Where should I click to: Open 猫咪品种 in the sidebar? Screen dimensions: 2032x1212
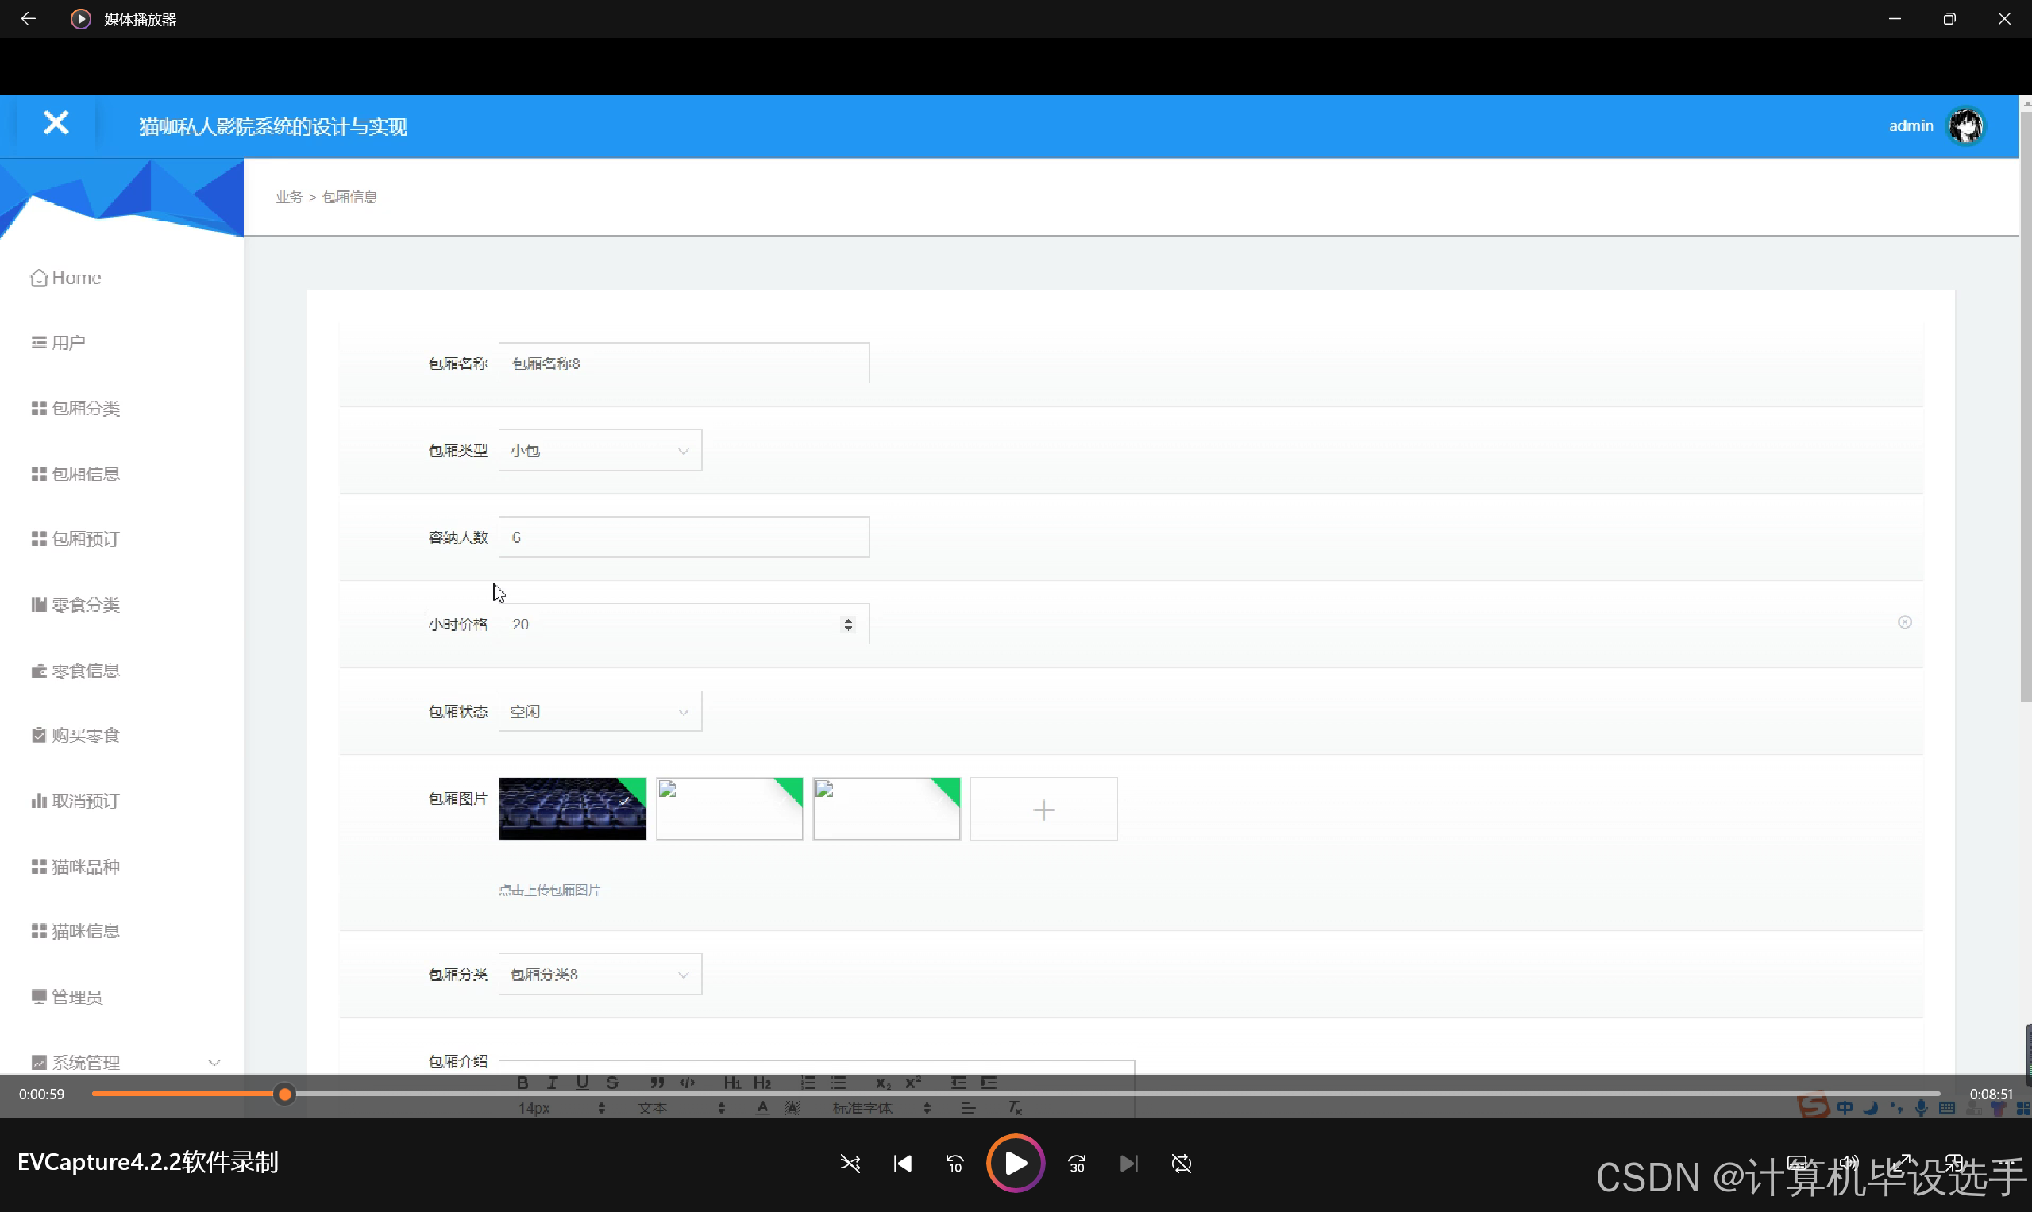point(76,867)
